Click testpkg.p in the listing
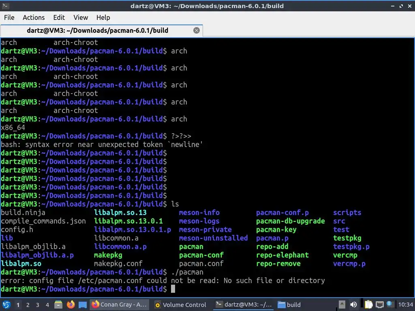 pos(351,247)
